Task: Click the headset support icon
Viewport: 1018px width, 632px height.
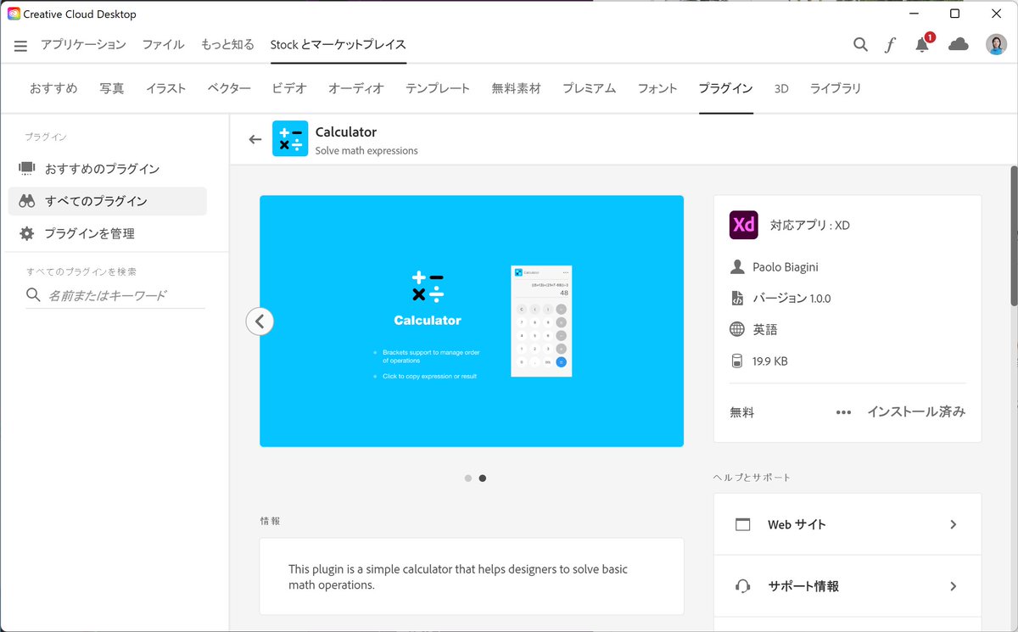Action: coord(743,586)
